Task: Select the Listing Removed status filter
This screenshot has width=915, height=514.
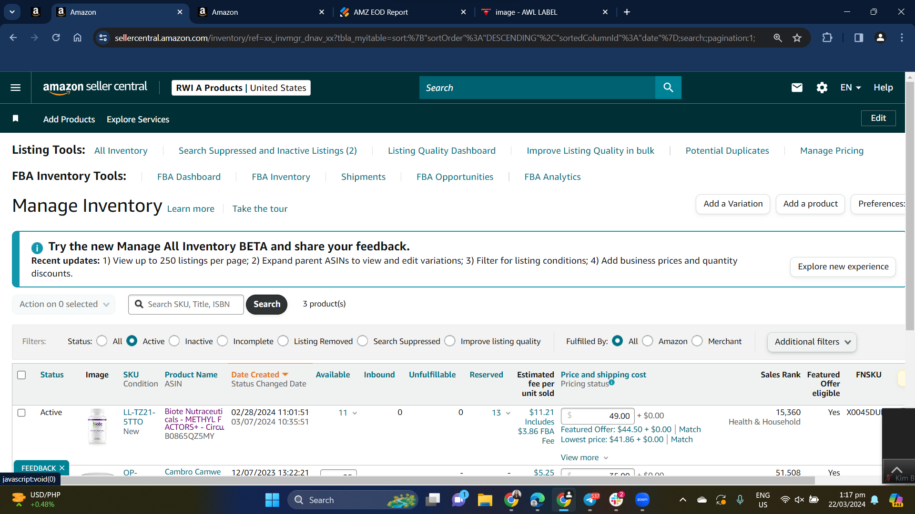Action: pos(283,341)
